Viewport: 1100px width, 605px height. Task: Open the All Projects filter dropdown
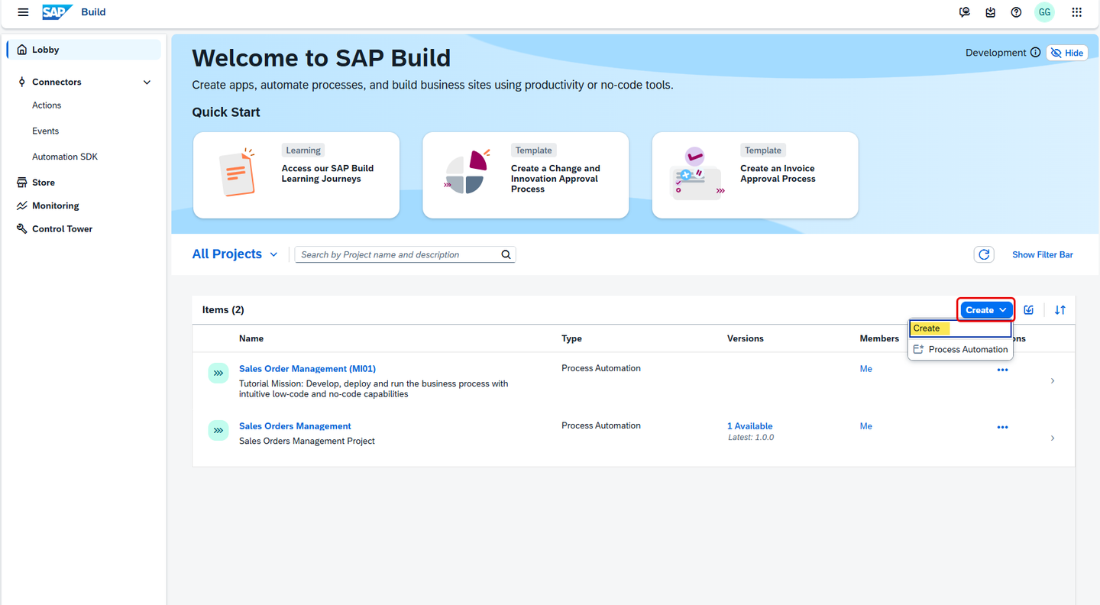click(235, 254)
